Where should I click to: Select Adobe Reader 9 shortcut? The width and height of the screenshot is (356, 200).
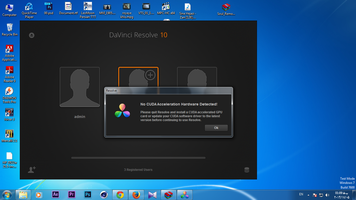click(9, 74)
